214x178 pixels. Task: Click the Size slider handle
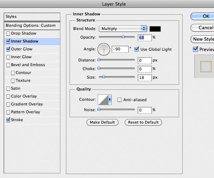(104, 76)
